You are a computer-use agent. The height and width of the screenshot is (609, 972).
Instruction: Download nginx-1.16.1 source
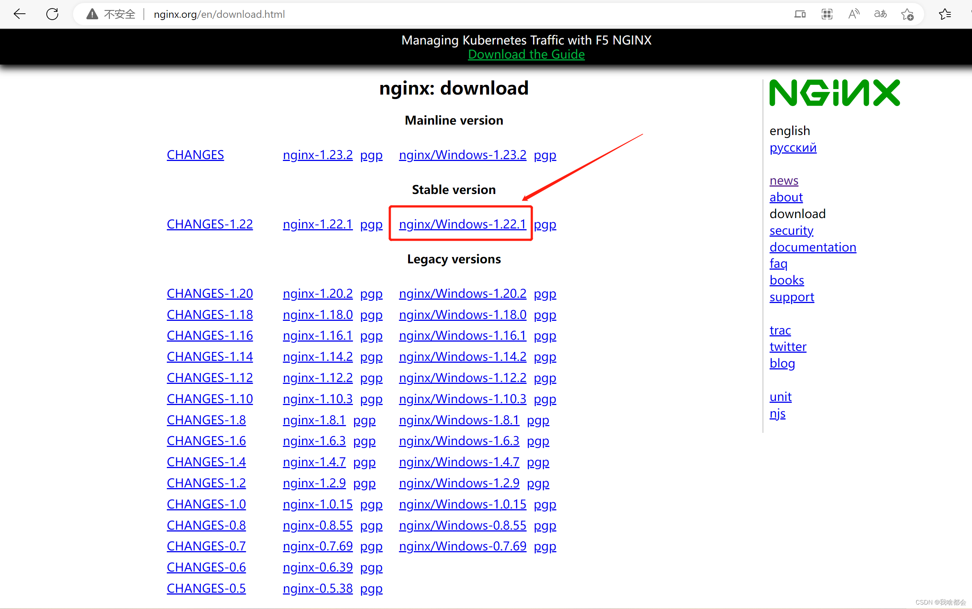pos(318,336)
